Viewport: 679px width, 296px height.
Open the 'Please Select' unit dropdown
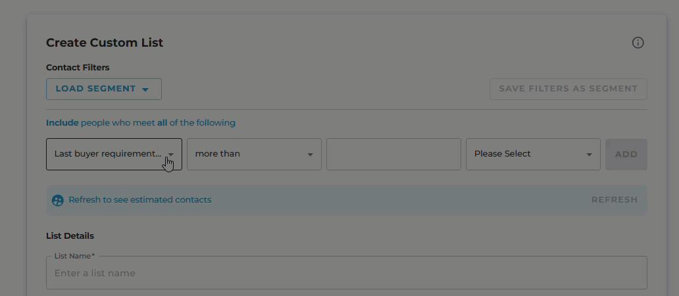point(533,154)
